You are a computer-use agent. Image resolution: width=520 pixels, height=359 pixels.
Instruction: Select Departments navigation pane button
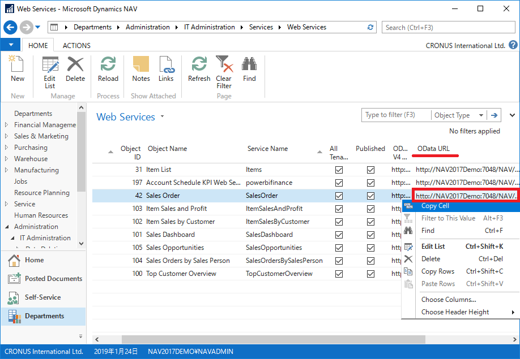(43, 316)
